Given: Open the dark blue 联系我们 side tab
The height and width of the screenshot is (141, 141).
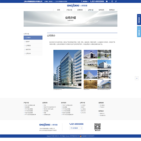Looking at the screenshot, I should click(x=139, y=20).
